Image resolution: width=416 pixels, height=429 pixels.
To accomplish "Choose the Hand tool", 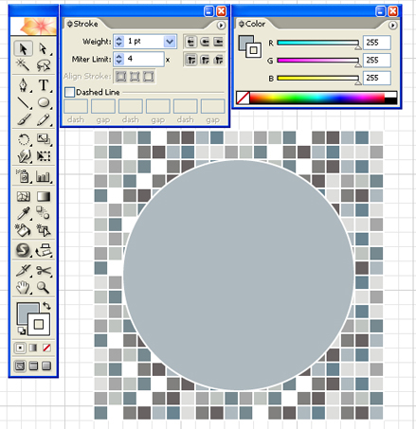I will pyautogui.click(x=23, y=288).
